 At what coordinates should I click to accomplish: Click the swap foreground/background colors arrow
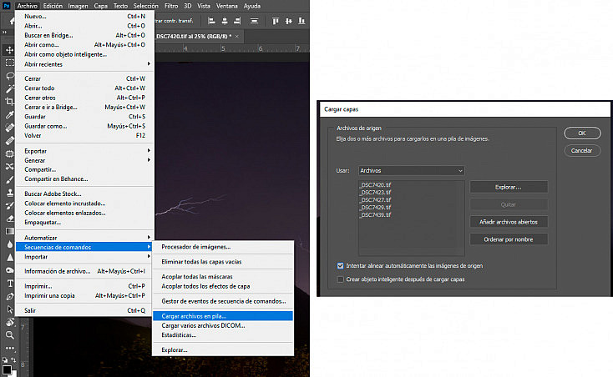(x=13, y=359)
